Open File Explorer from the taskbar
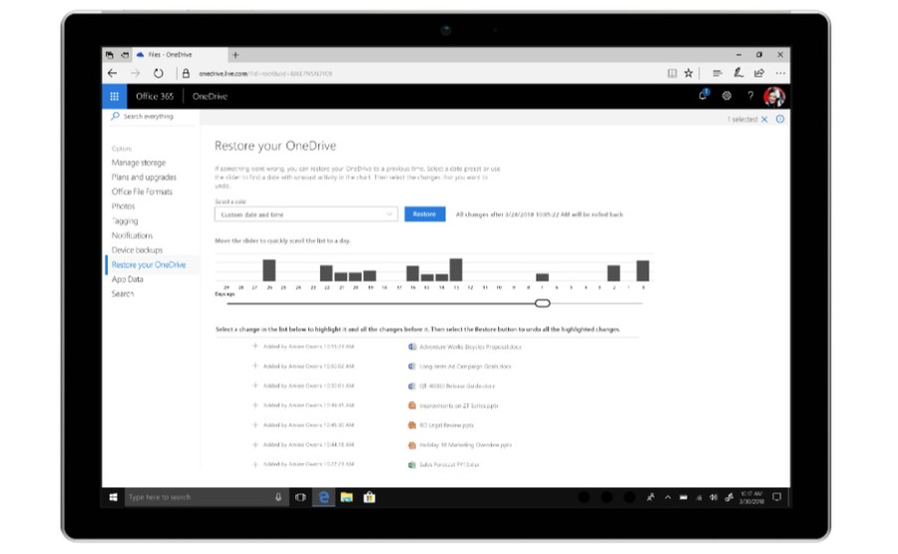Screen dimensions: 898x554 coord(346,497)
